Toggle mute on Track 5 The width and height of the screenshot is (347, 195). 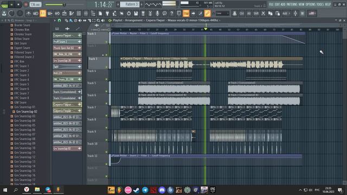click(106, 92)
